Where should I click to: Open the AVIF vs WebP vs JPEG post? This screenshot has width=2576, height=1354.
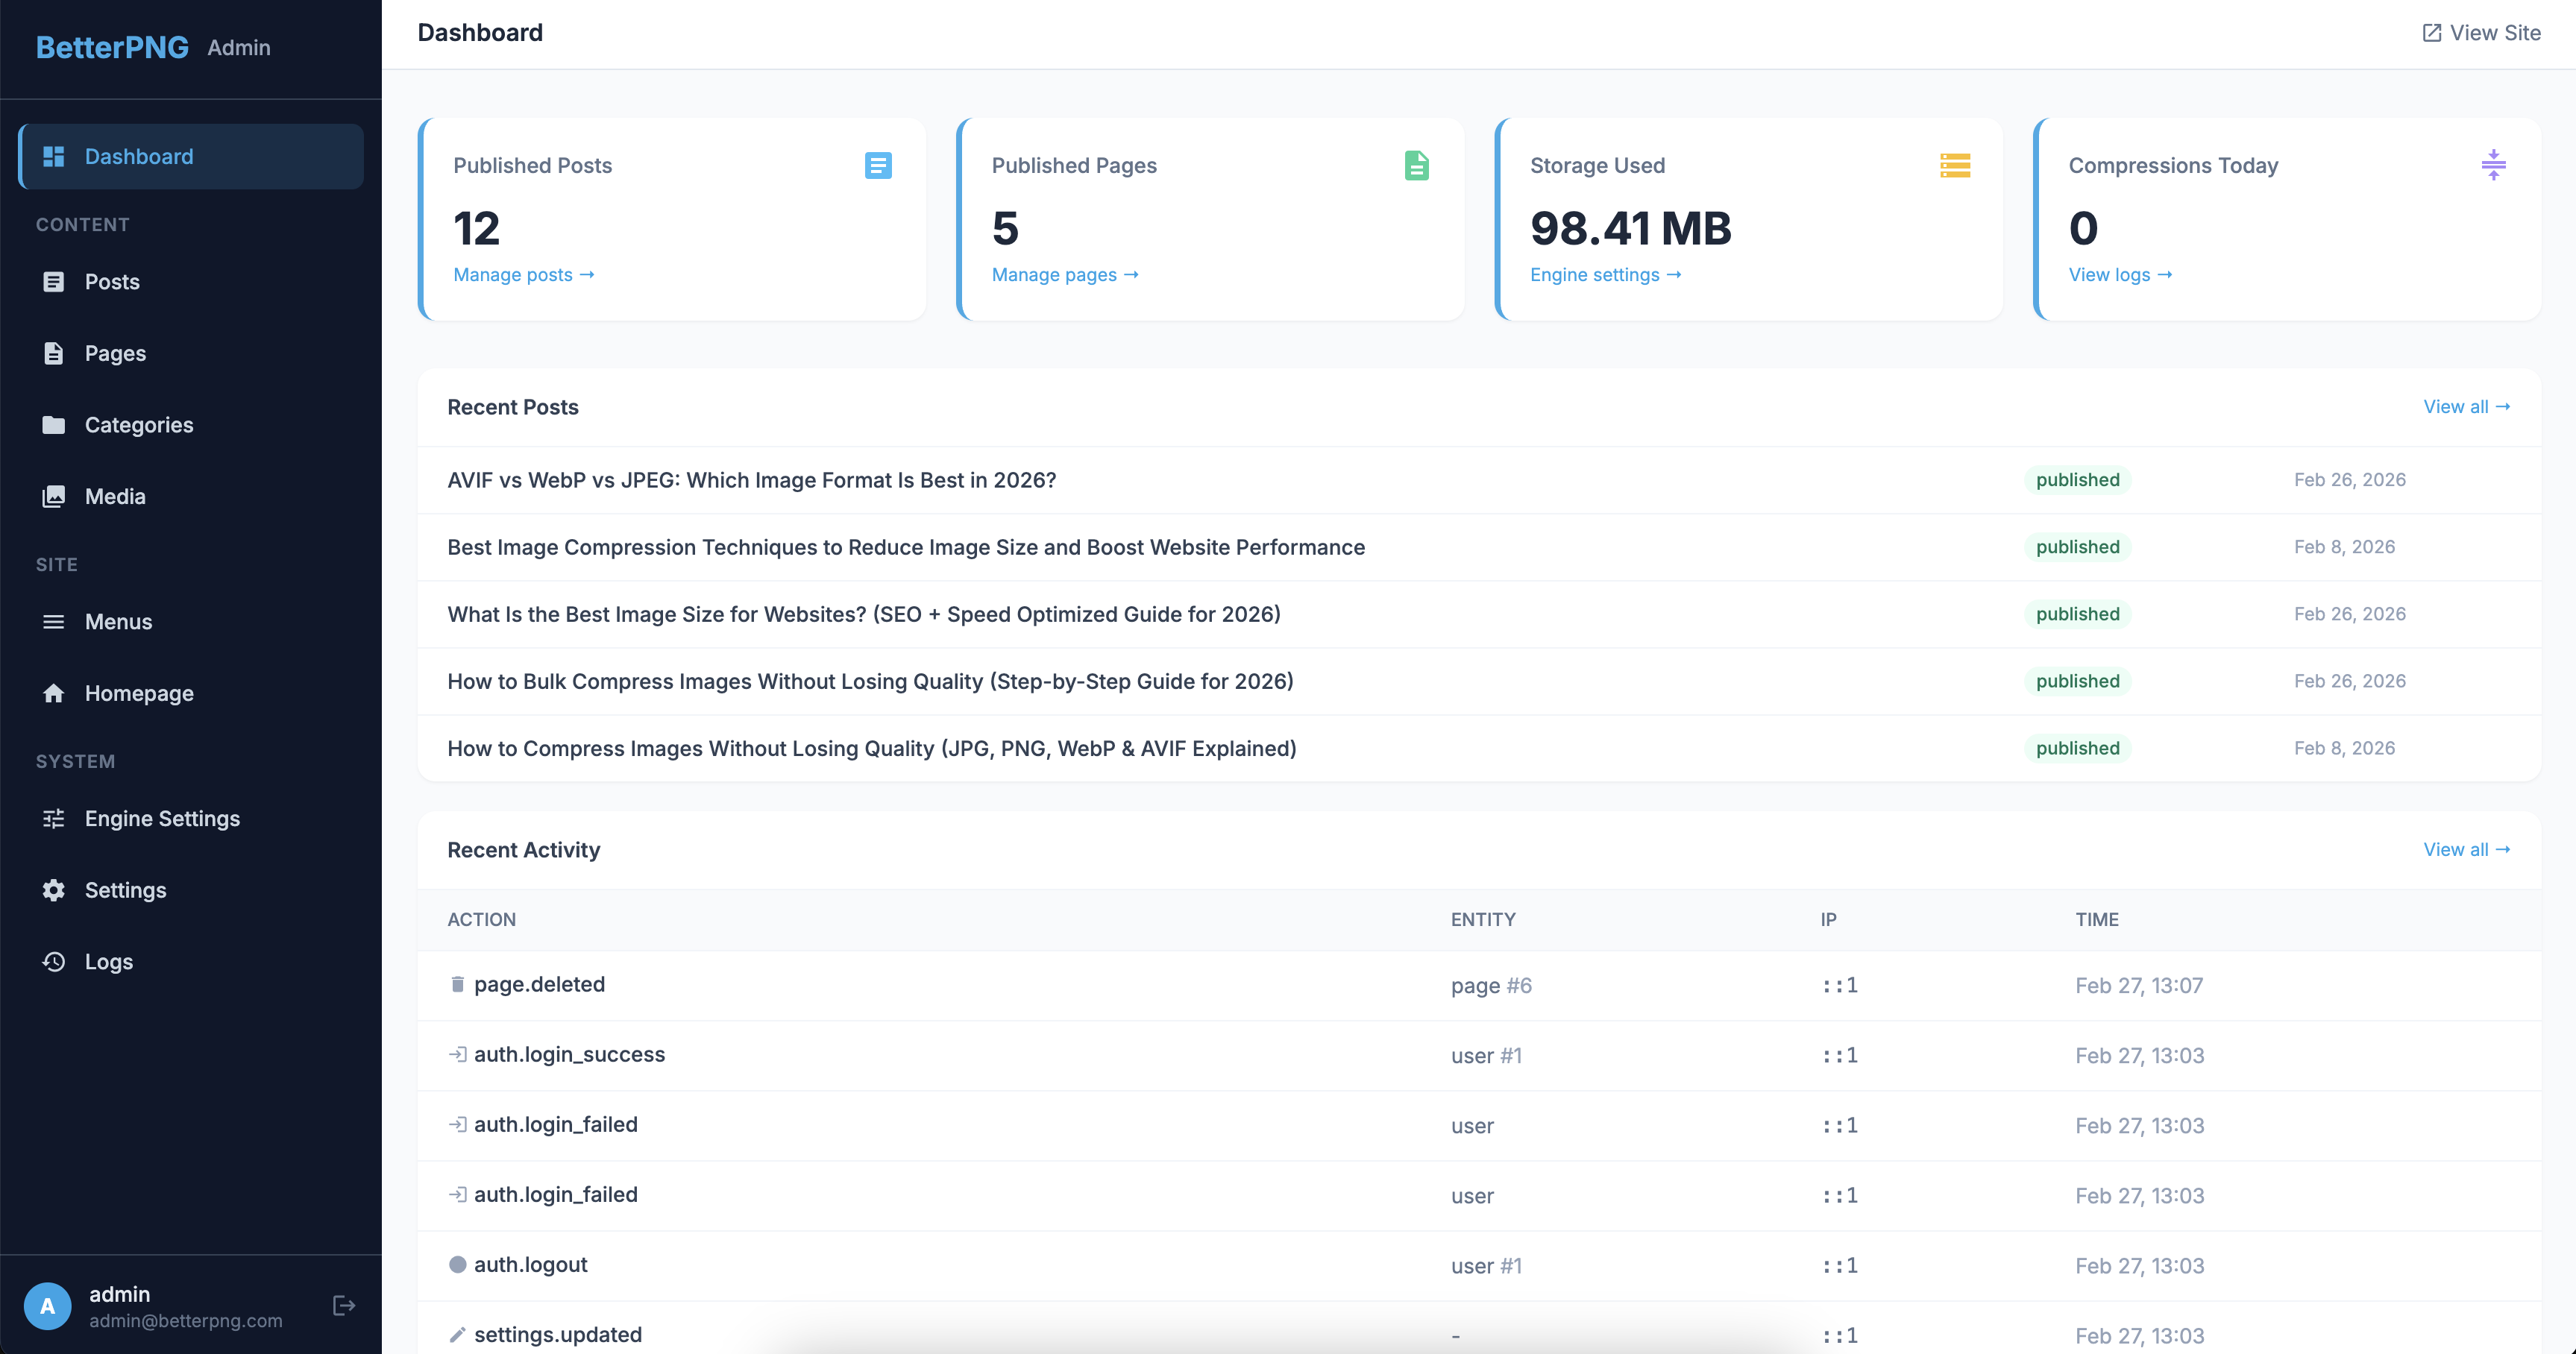pyautogui.click(x=751, y=480)
